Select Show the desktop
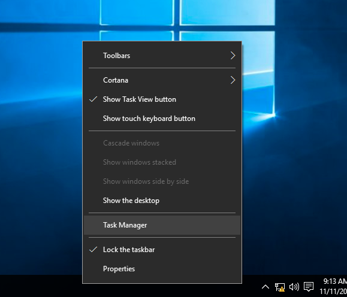Viewport: 347px width, 297px height. coord(162,201)
